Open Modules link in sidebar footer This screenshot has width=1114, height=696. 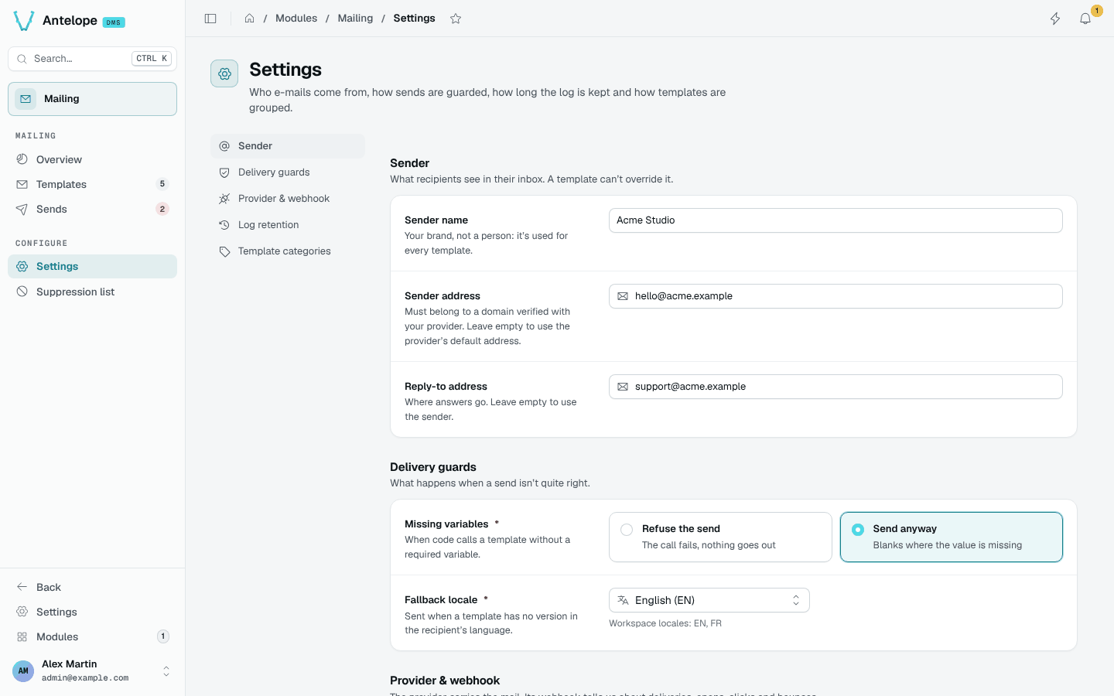[x=93, y=636]
